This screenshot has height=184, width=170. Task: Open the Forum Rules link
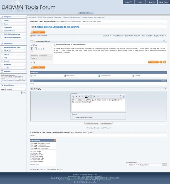[35, 165]
